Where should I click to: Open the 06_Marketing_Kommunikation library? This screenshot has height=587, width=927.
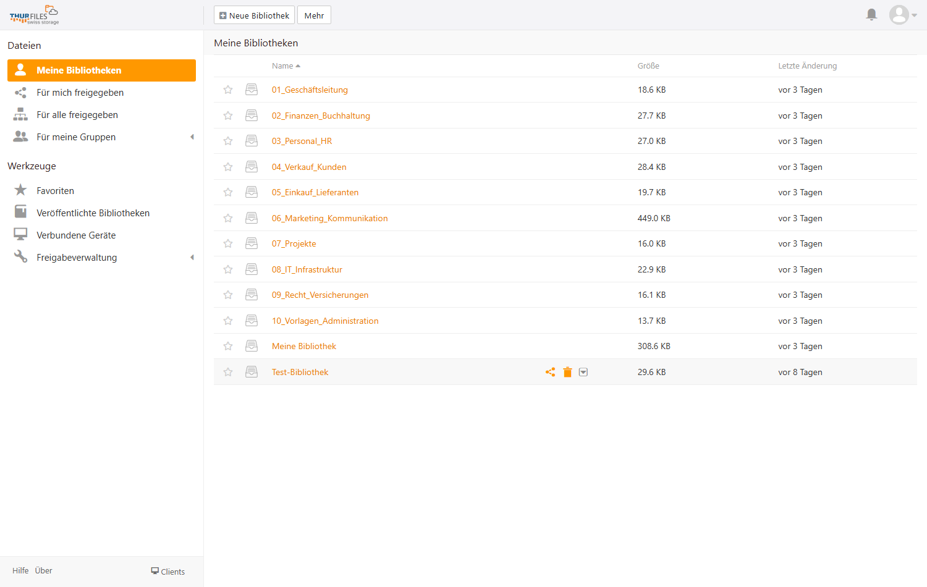pos(330,218)
